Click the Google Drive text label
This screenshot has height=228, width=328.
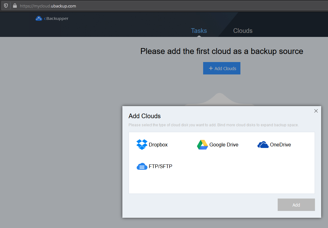[x=224, y=145]
